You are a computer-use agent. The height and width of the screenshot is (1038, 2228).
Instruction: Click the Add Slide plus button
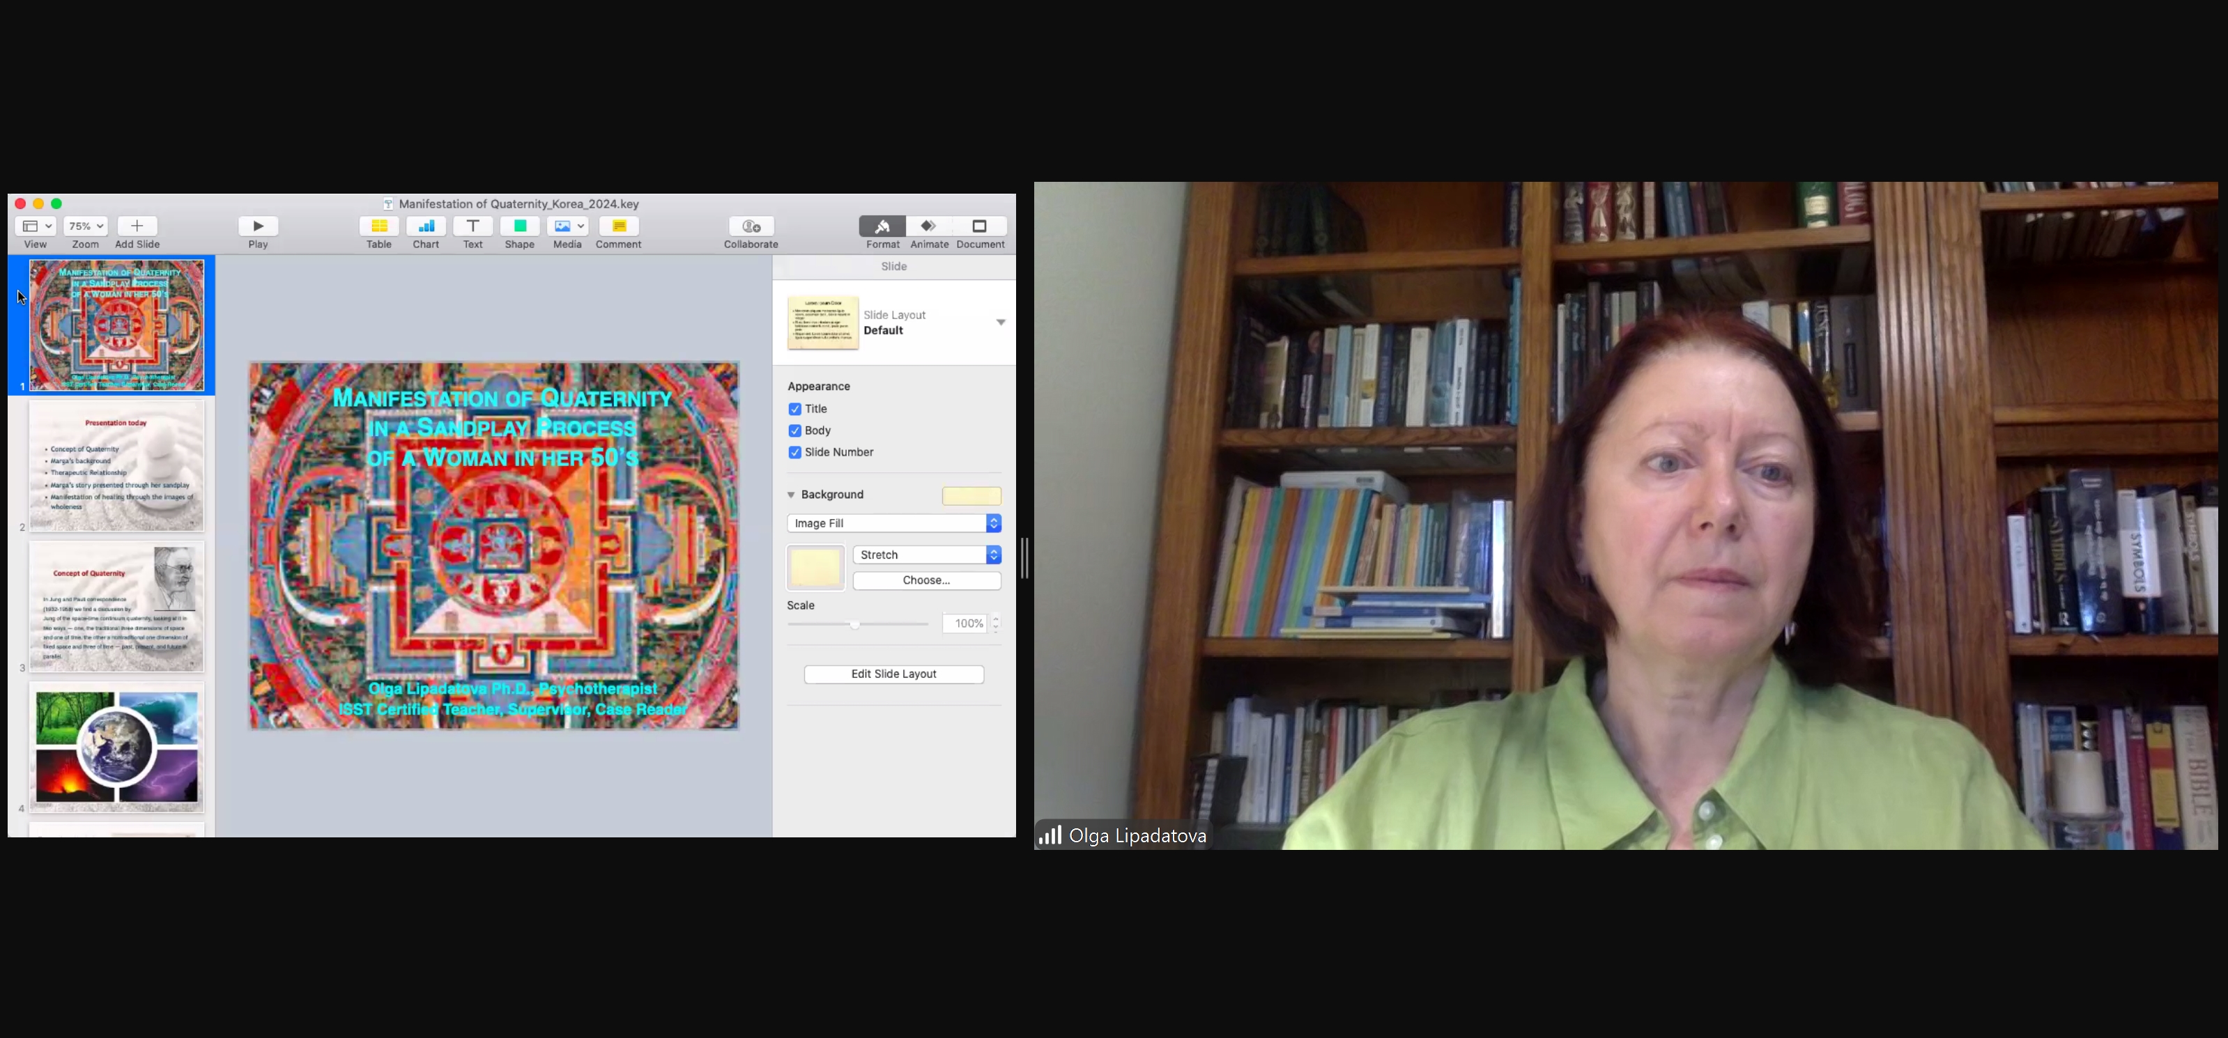137,226
